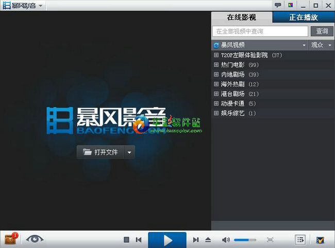Mute audio with the speaker icon
Viewport: 335px width, 248px height.
click(x=226, y=240)
